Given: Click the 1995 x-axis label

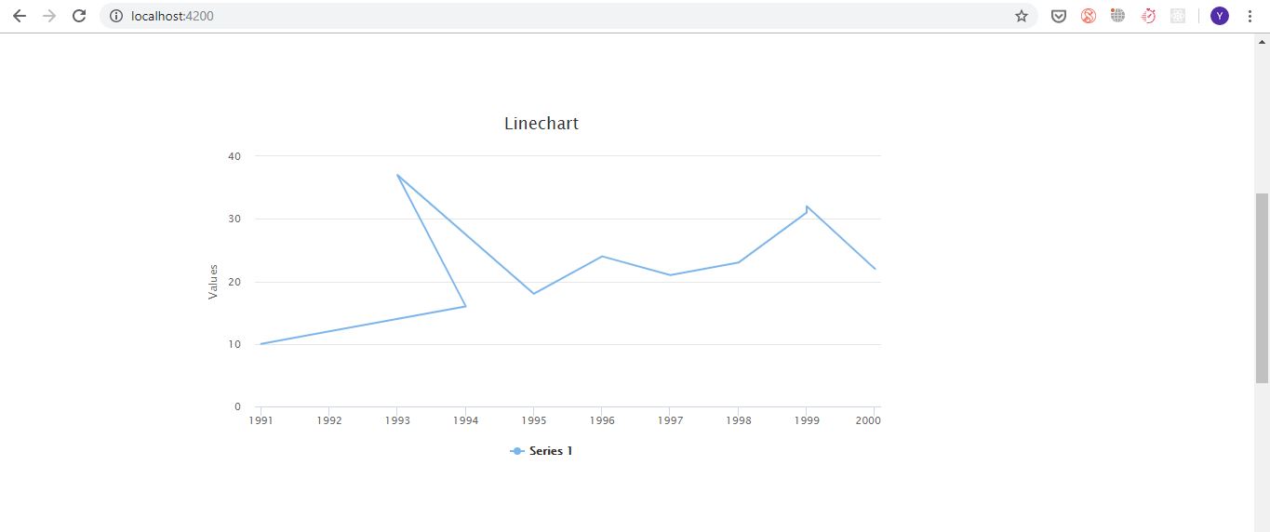Looking at the screenshot, I should [534, 420].
